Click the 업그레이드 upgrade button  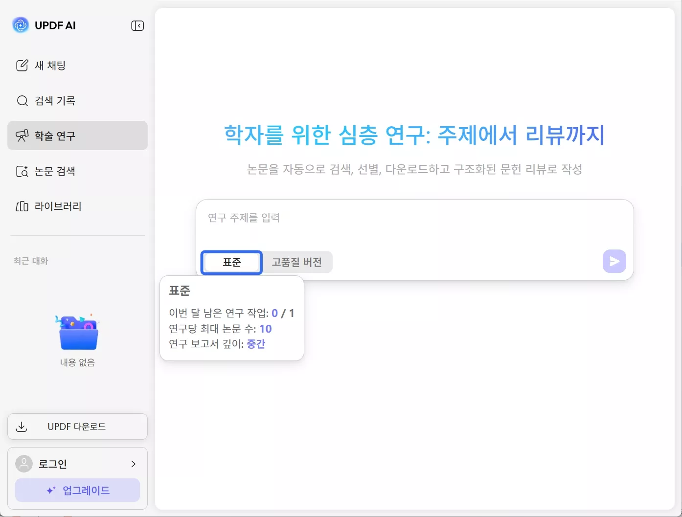77,490
